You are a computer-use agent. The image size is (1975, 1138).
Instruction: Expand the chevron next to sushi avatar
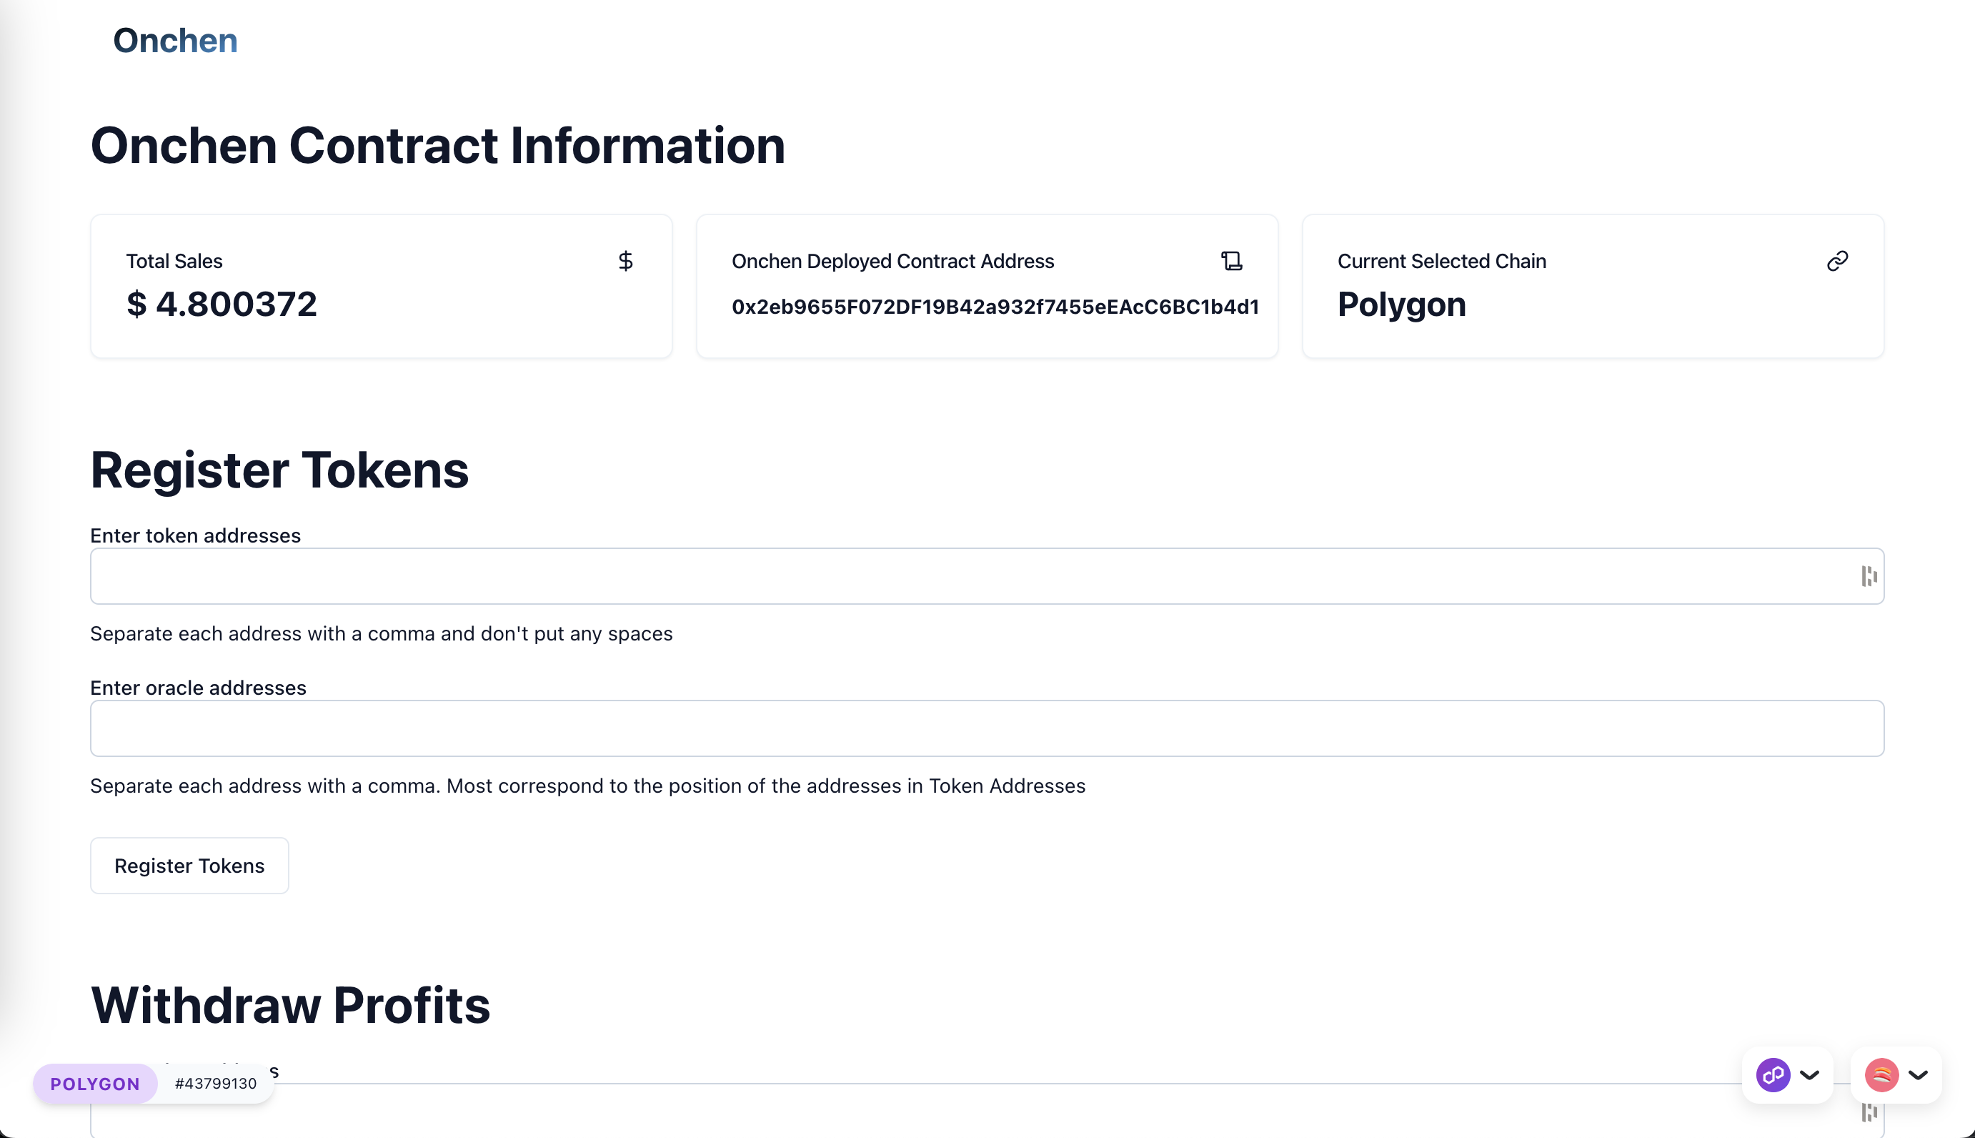point(1918,1074)
